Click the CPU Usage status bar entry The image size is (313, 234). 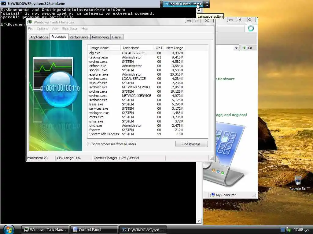click(69, 158)
